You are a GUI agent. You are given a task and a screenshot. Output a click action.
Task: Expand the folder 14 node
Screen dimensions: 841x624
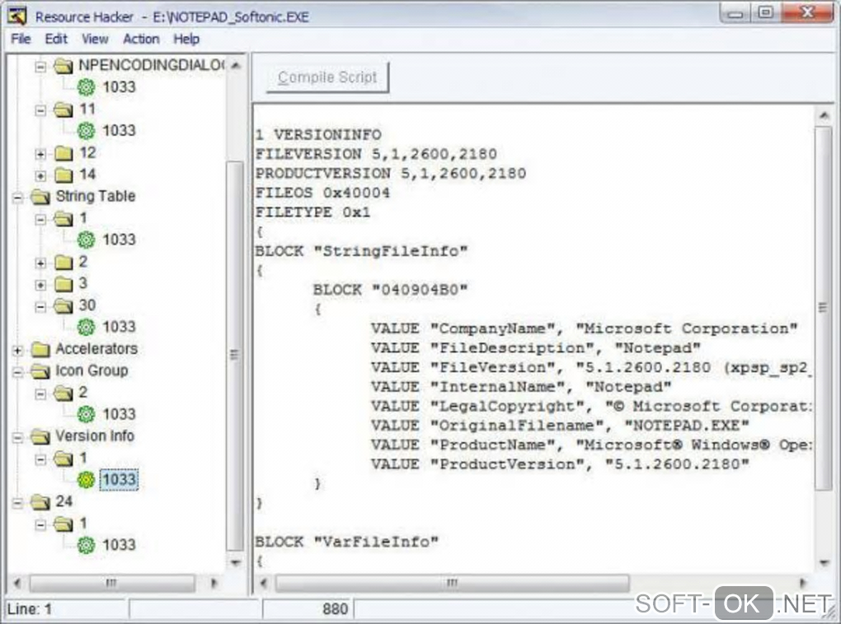[x=40, y=175]
